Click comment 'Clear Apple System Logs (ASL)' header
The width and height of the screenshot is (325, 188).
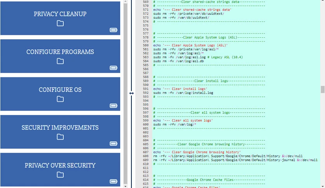coord(209,37)
